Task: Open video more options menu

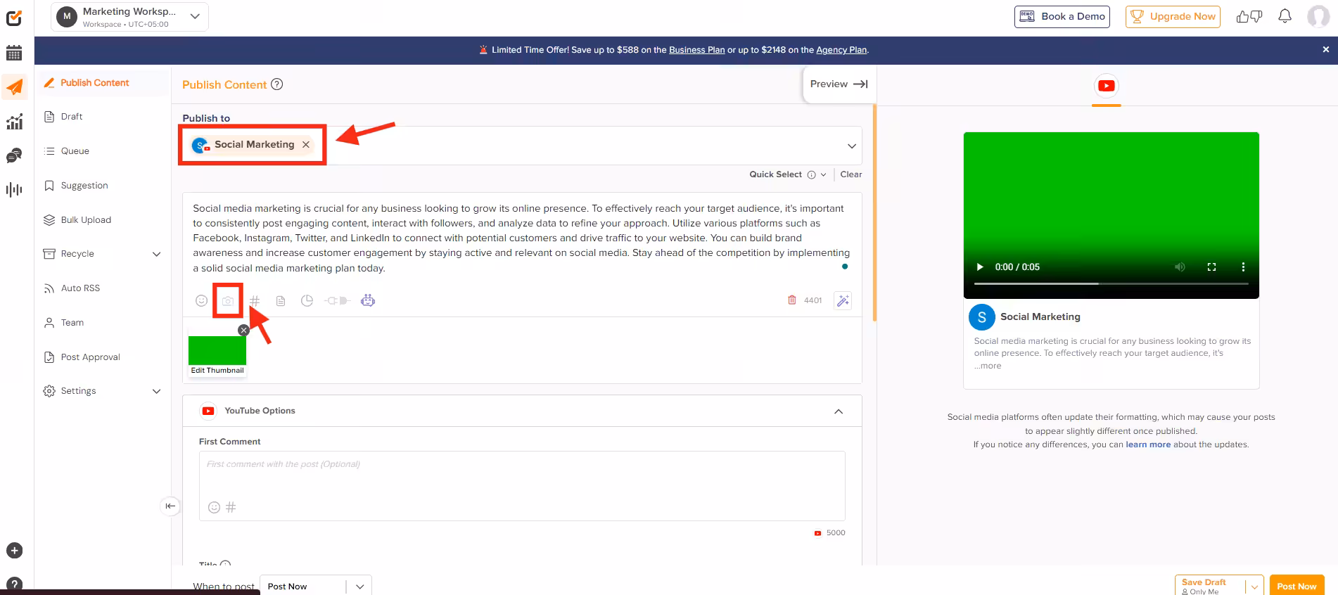Action: [x=1243, y=267]
